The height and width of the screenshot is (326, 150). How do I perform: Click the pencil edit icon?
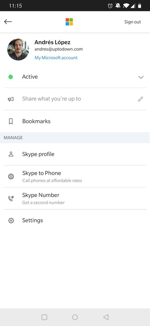(141, 99)
